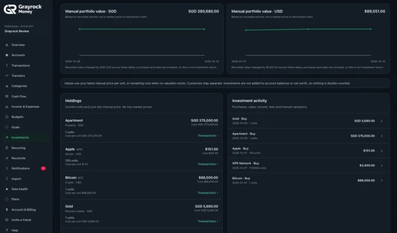
Task: Open the Overview page
Action: tap(18, 45)
